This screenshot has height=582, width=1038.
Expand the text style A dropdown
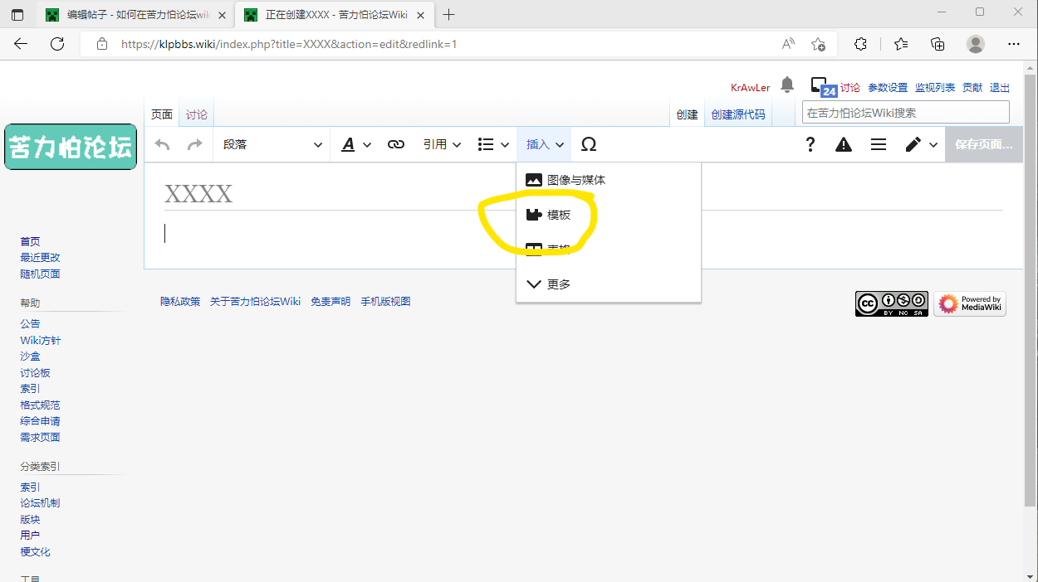click(356, 144)
